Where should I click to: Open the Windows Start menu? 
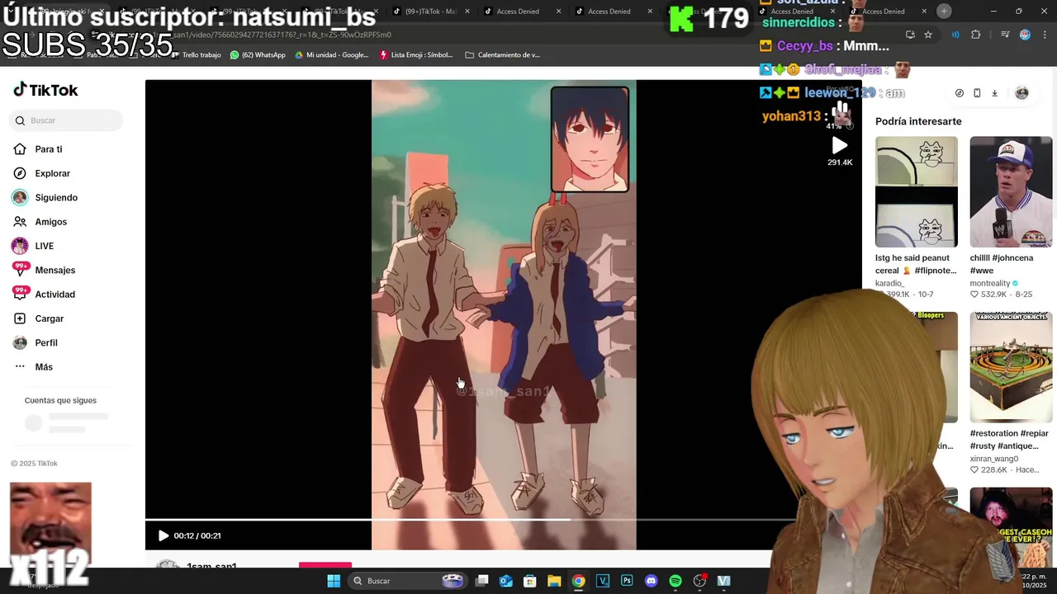coord(334,581)
